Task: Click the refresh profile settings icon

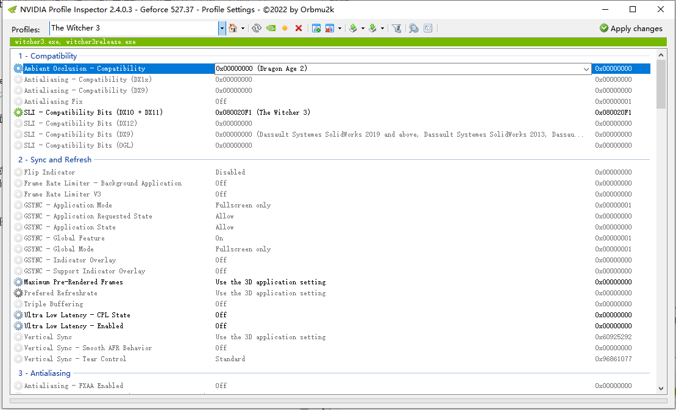Action: coord(257,28)
